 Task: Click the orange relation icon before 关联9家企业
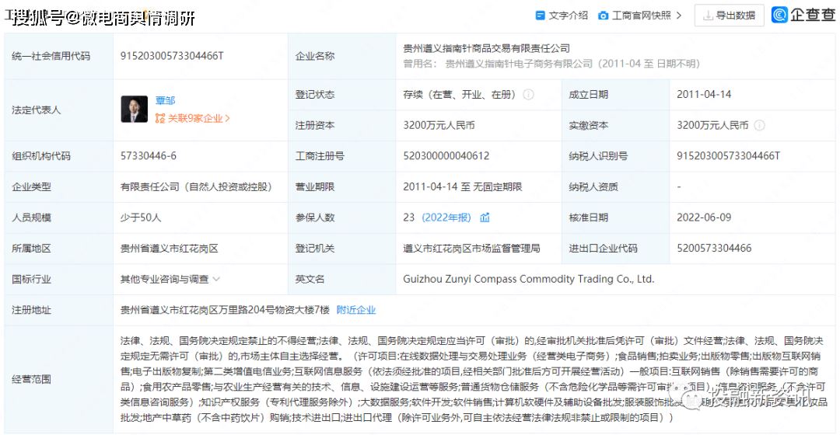tap(160, 119)
